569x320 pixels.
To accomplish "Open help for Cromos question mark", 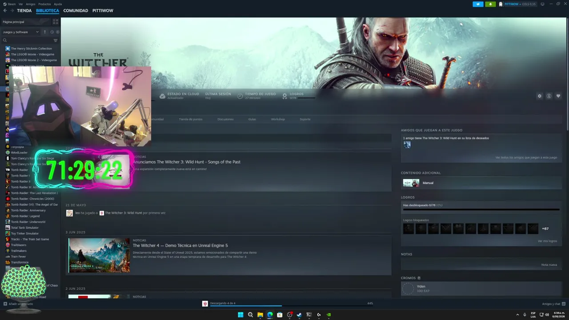I will [x=419, y=278].
